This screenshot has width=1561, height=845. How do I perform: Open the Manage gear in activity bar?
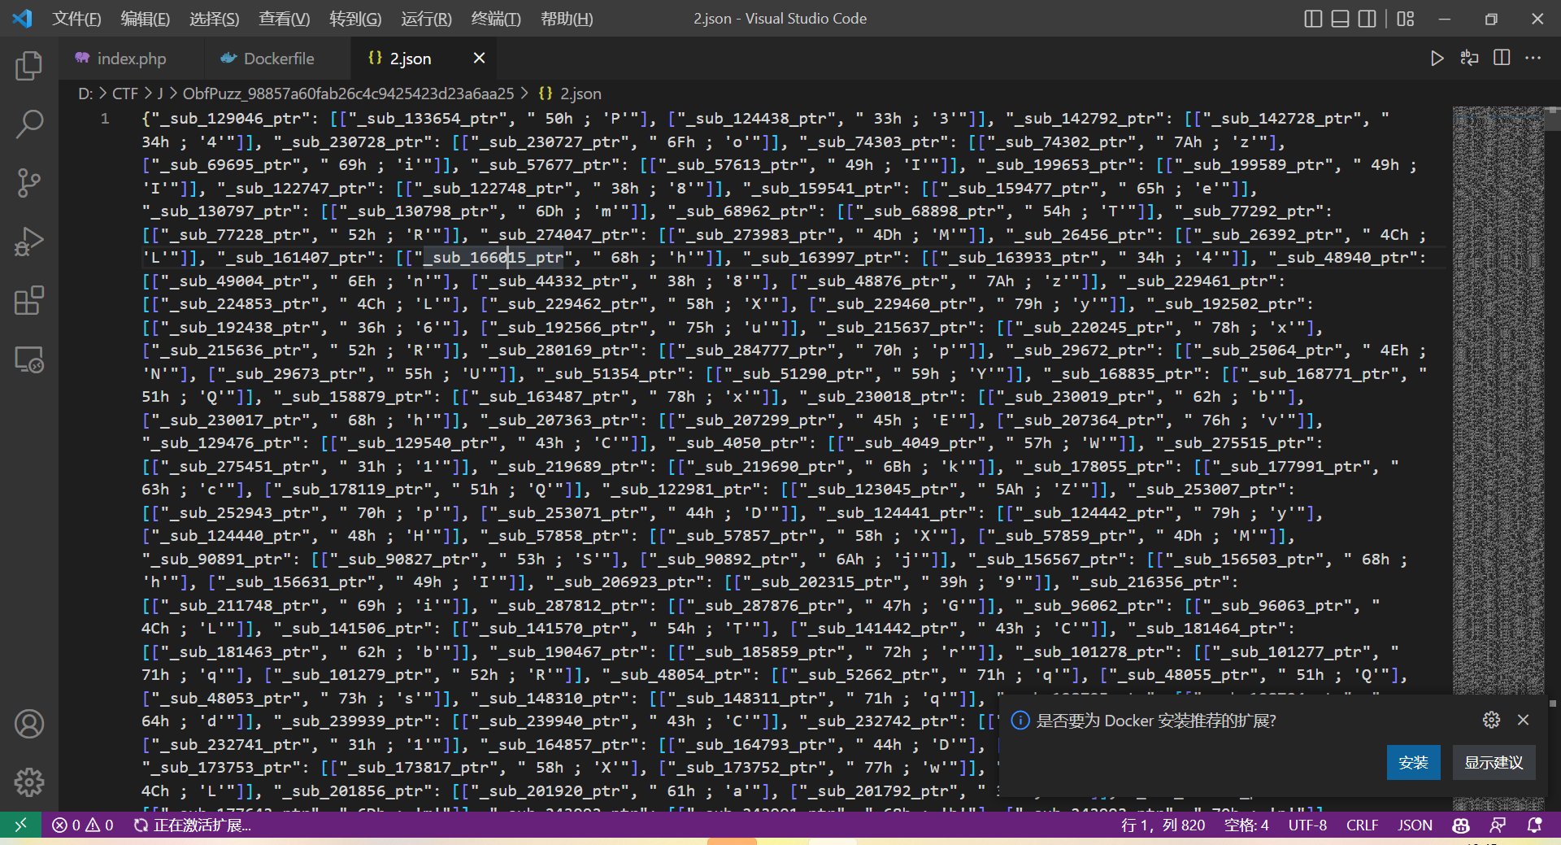click(x=29, y=782)
